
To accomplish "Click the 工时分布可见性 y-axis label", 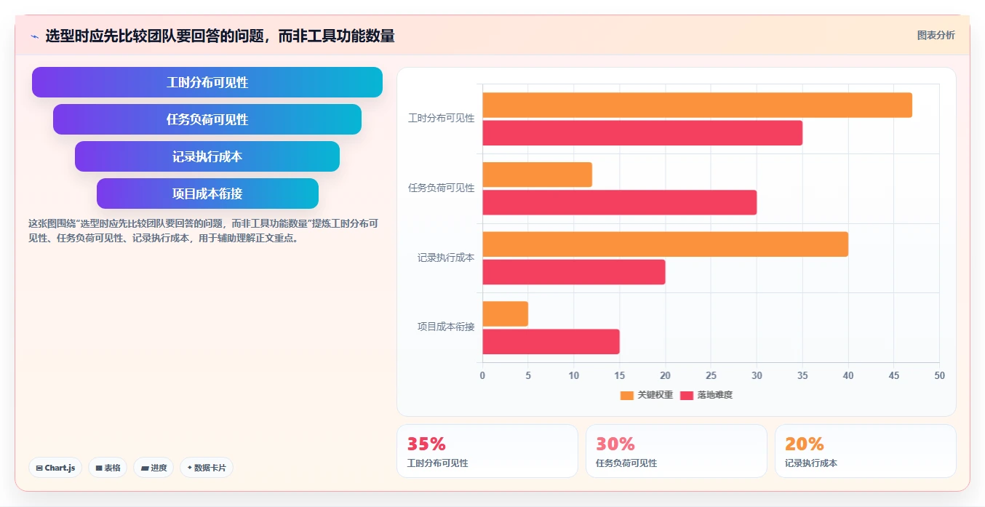I will [441, 119].
